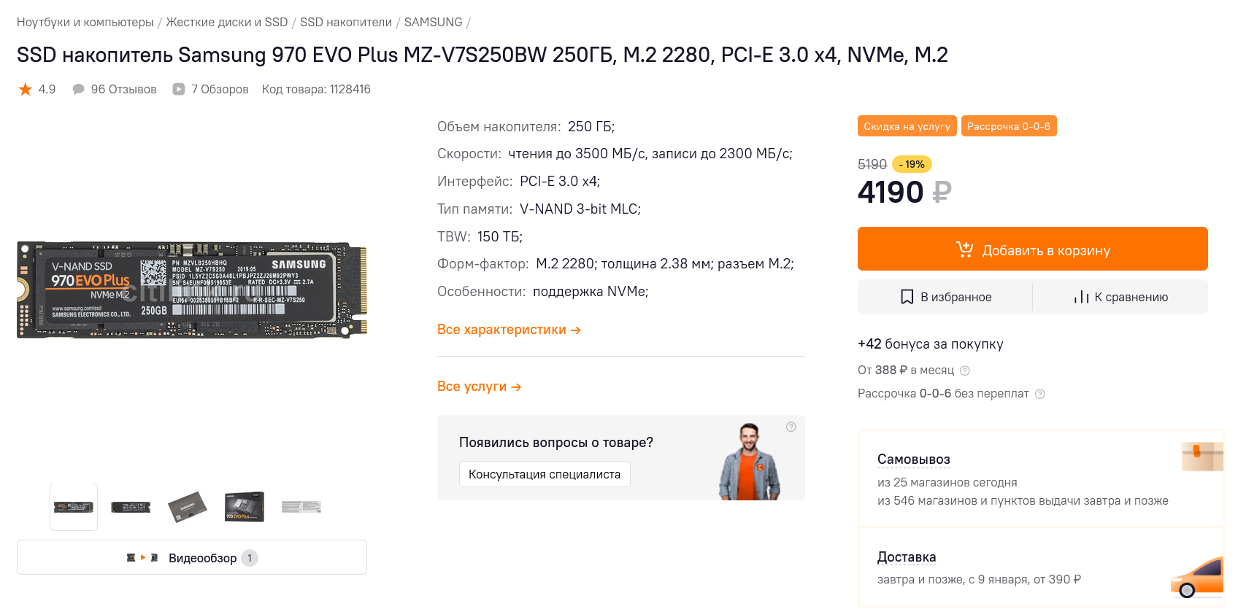Viewport: 1238px width, 609px height.
Task: Select the boxed 970 EVO Plus thumbnail
Action: tap(245, 507)
